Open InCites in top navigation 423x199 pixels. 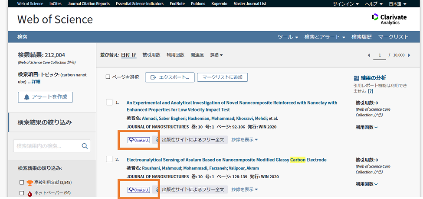(55, 4)
